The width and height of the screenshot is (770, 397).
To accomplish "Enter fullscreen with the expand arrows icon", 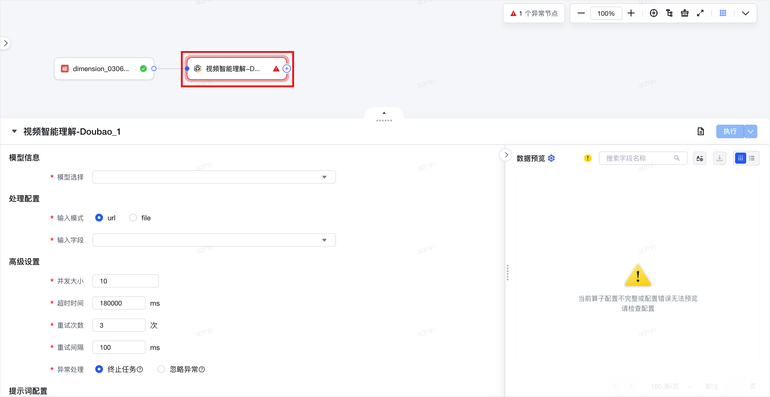I will tap(700, 14).
